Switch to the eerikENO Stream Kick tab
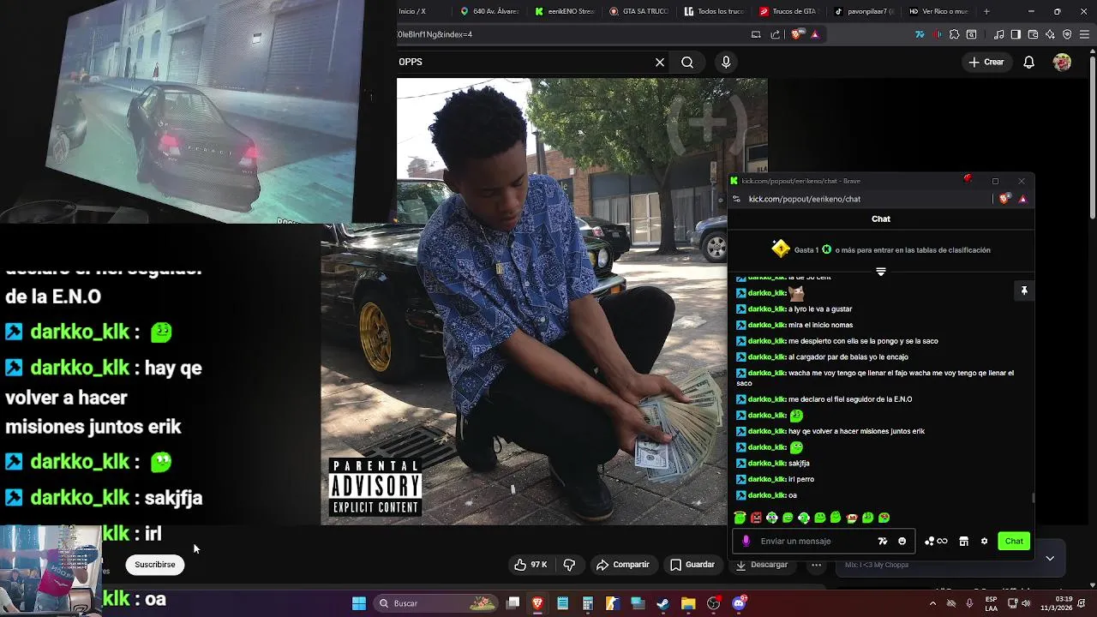 click(x=564, y=11)
